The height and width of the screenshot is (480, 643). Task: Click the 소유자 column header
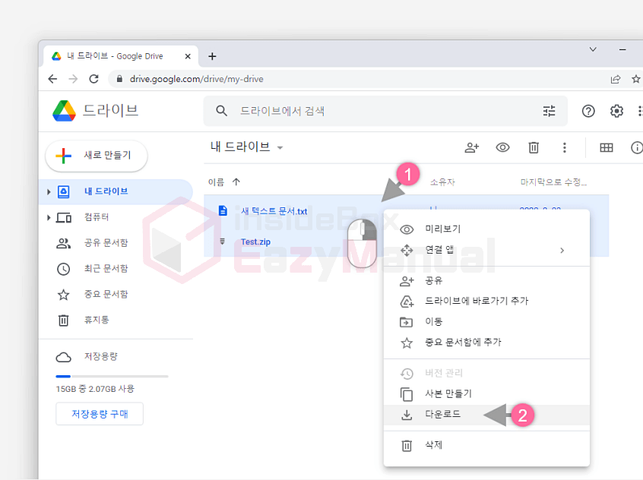442,182
